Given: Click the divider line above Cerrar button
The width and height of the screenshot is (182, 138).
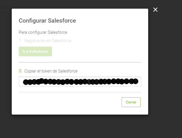Looking at the screenshot, I should click(80, 92).
